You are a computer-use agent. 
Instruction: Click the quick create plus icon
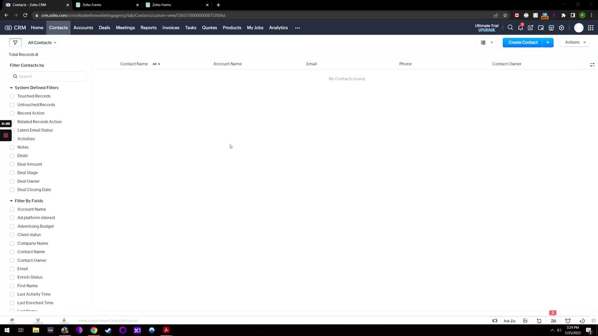tap(531, 28)
